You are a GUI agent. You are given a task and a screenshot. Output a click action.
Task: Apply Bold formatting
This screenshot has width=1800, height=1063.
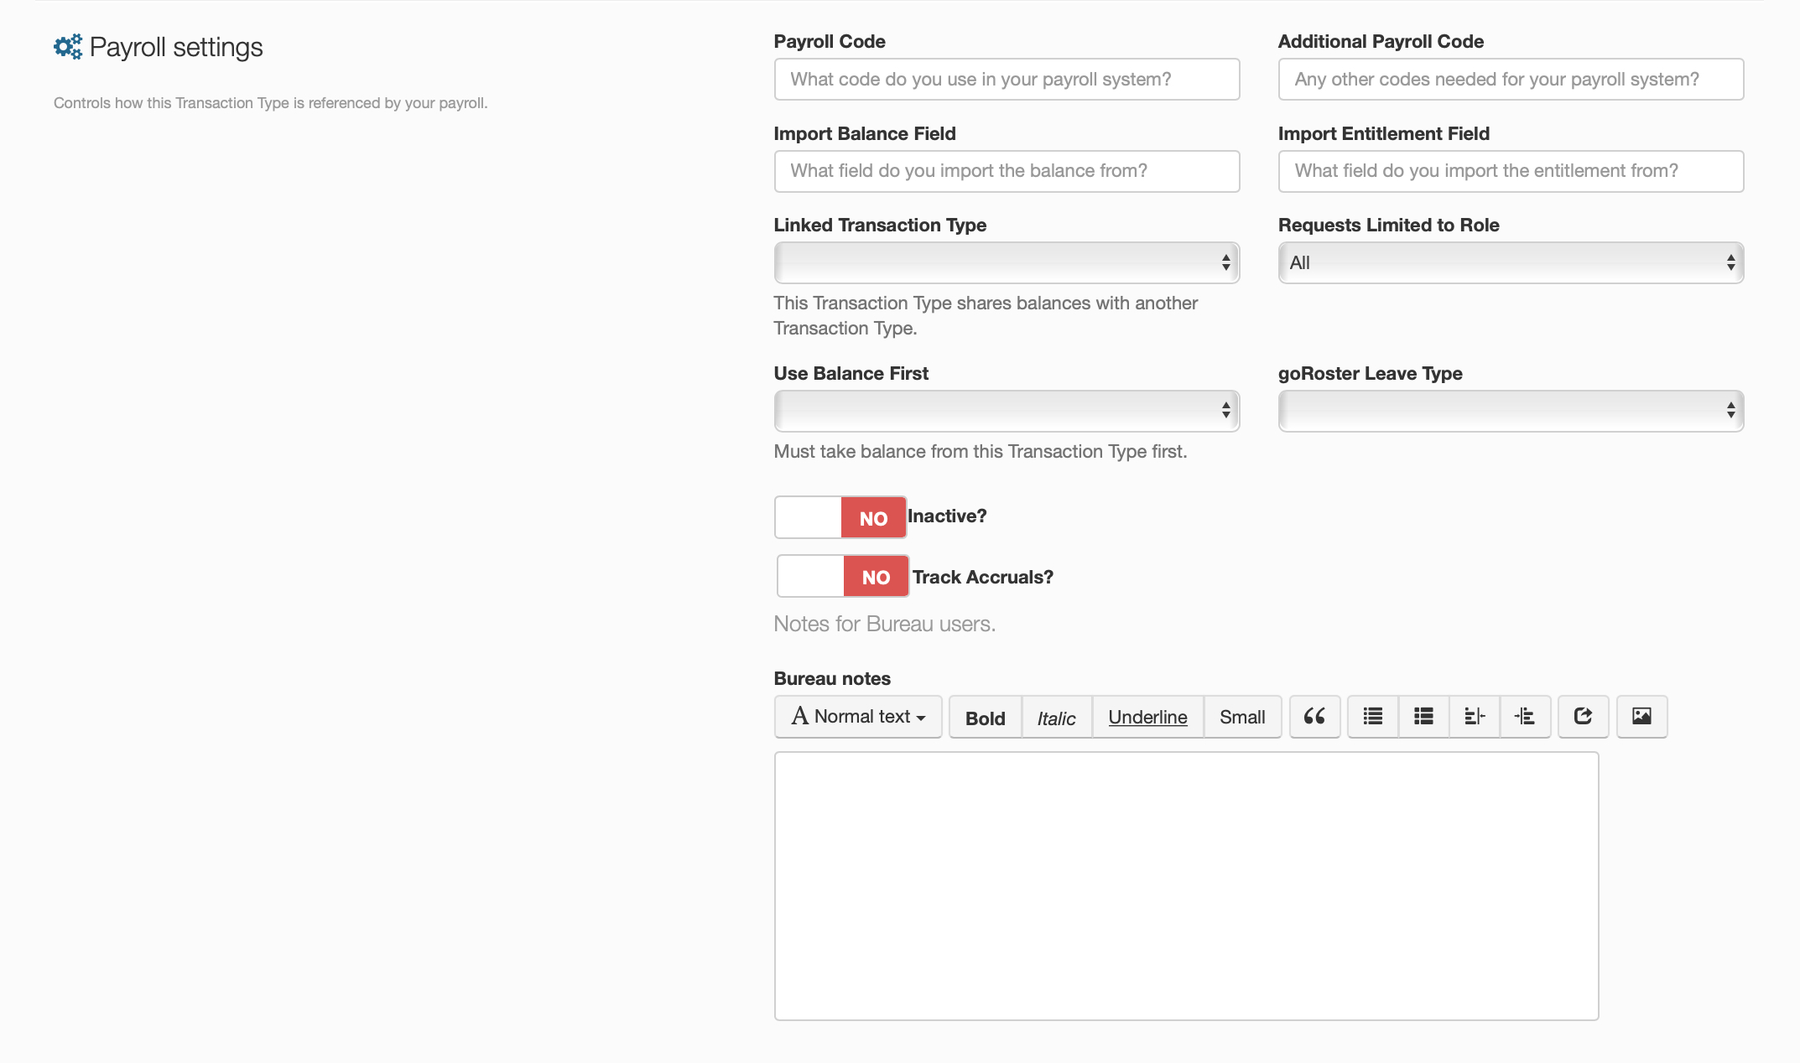[985, 718]
